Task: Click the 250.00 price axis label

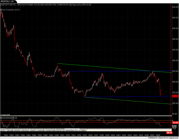Action: point(175,71)
